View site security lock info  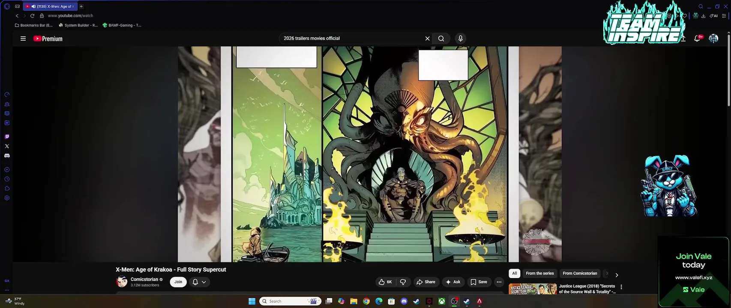point(42,16)
